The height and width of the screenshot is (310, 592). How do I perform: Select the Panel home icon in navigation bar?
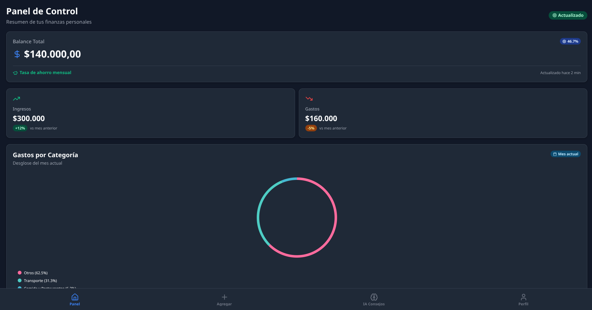coord(75,297)
